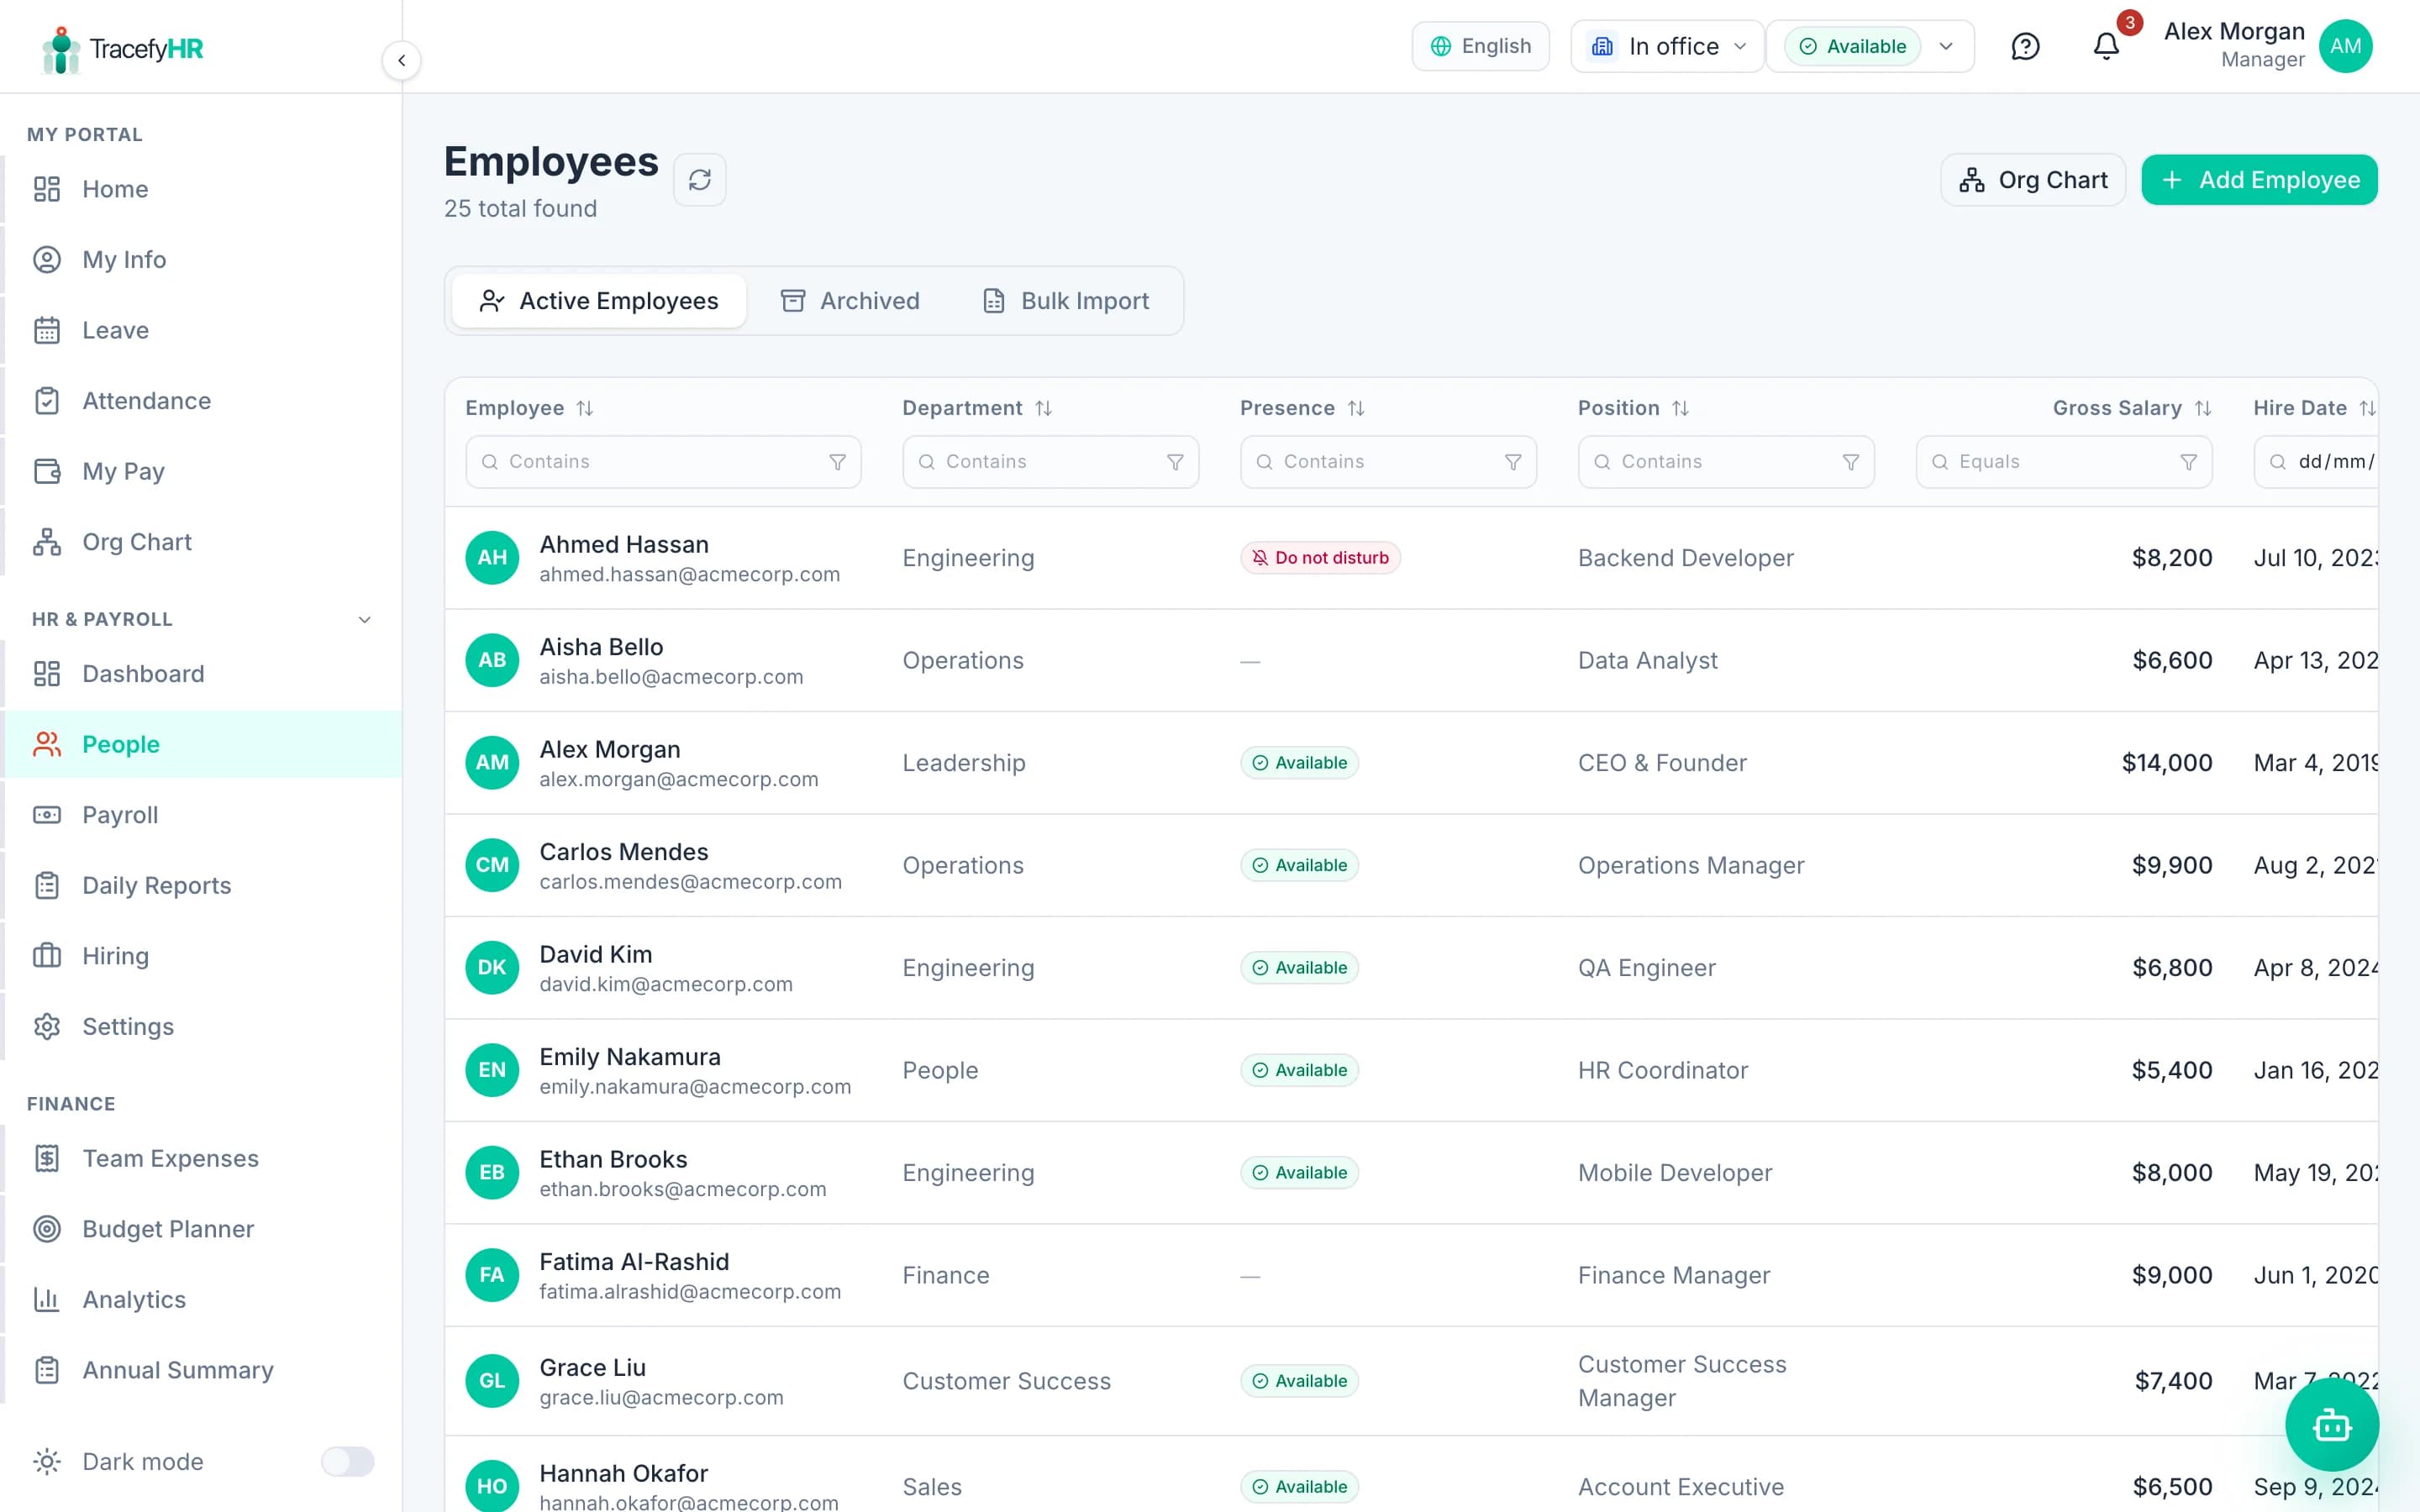Screen dimensions: 2420x1512
Task: Open Carlos Mendes employee name
Action: (x=624, y=852)
